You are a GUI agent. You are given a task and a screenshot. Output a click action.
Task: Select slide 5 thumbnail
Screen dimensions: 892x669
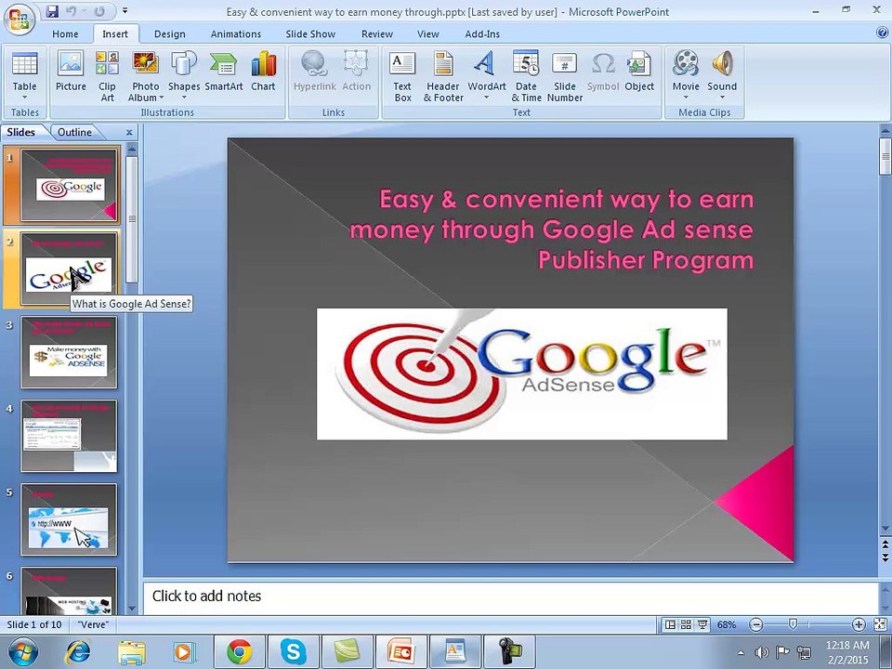(69, 519)
